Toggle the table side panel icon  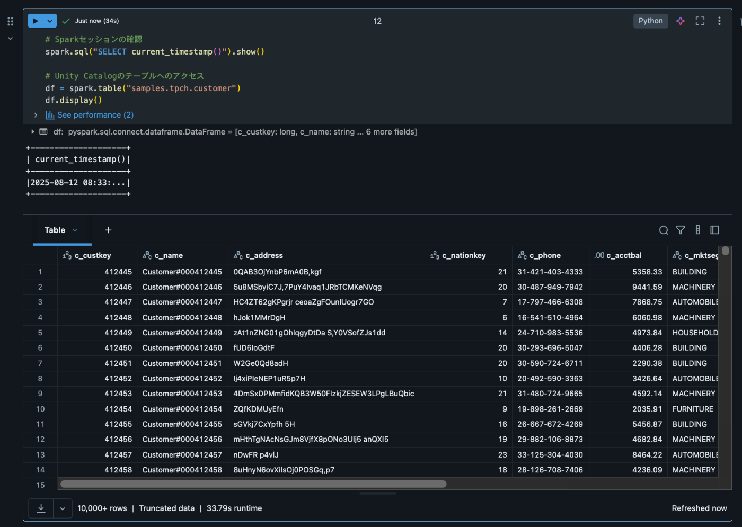pos(715,230)
